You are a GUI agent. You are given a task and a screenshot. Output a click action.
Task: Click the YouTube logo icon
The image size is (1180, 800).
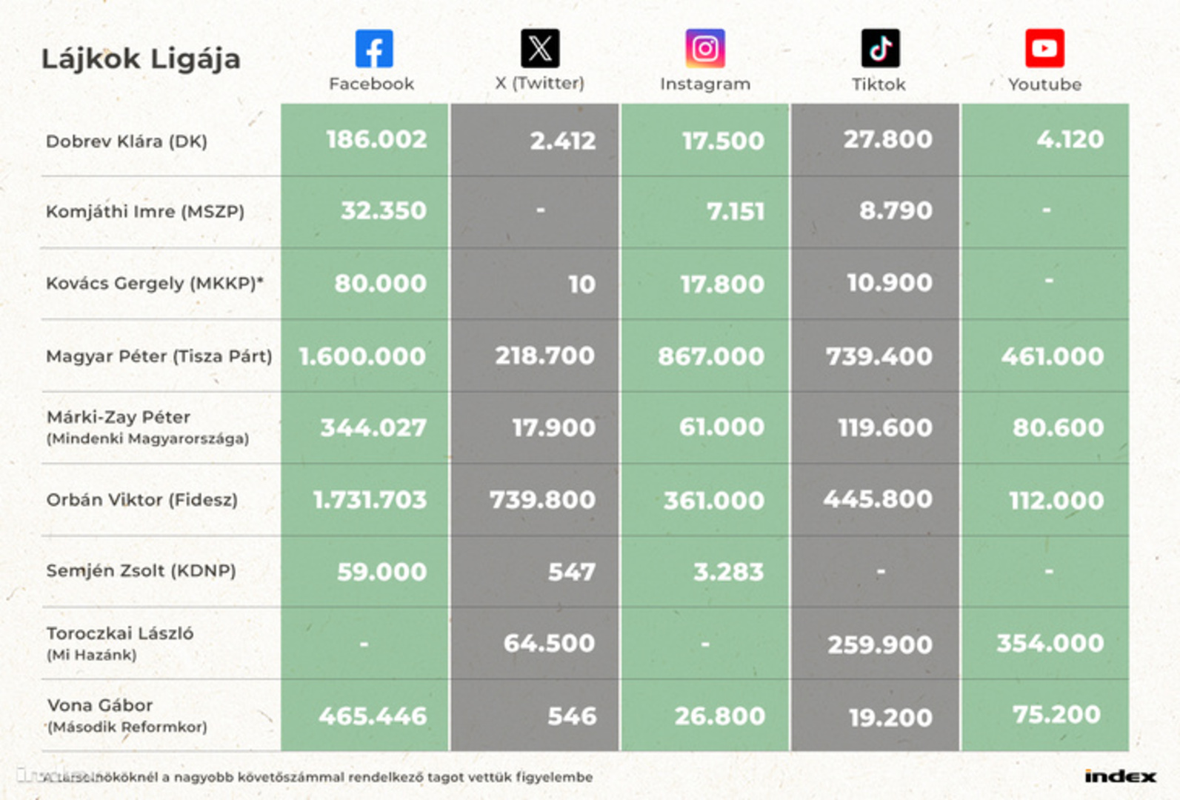[x=1044, y=49]
